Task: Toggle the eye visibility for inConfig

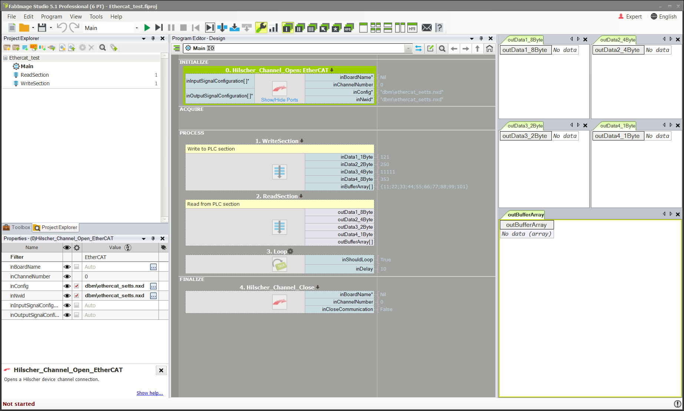Action: [67, 286]
